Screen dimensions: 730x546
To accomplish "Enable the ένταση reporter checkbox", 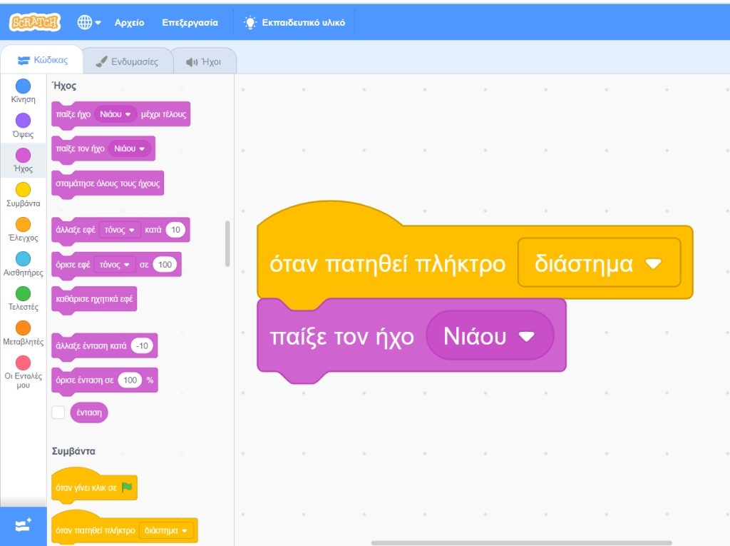I will [58, 413].
